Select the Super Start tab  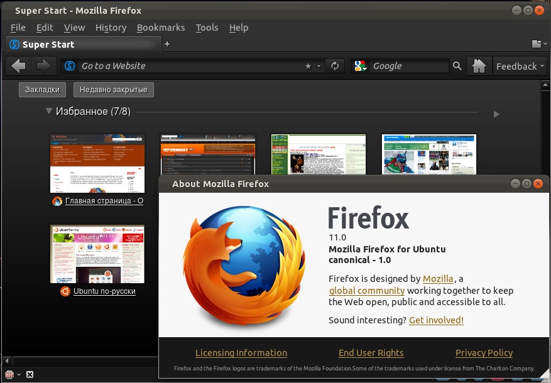(83, 45)
